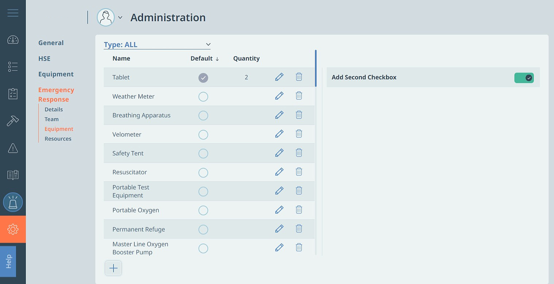
Task: Uncheck the Tablet default radio
Action: point(203,77)
